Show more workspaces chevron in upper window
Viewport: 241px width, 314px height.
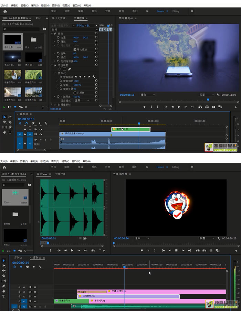pyautogui.click(x=192, y=11)
